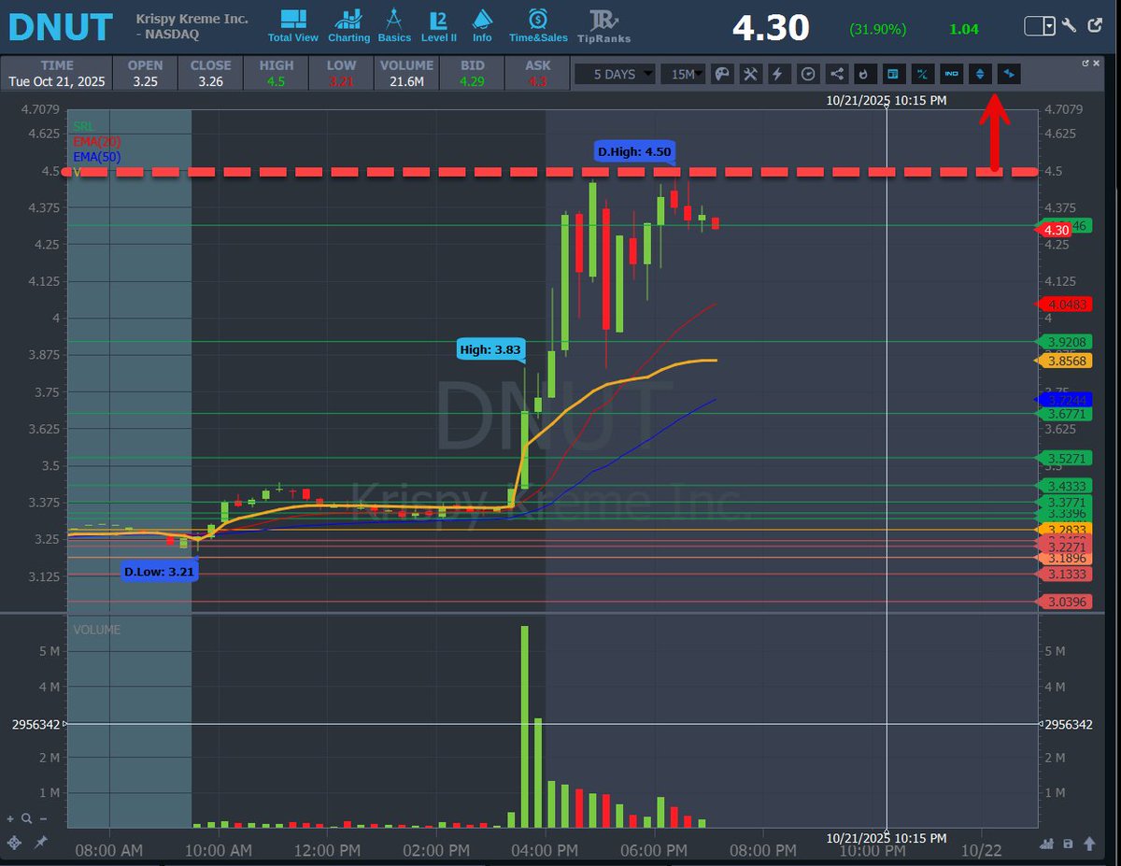Click the EMA(20) legend label
The height and width of the screenshot is (866, 1121).
(x=97, y=140)
